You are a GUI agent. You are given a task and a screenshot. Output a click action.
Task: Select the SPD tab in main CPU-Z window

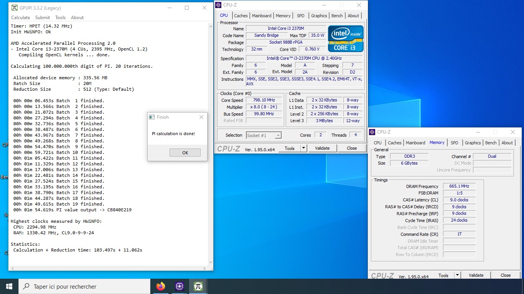301,16
